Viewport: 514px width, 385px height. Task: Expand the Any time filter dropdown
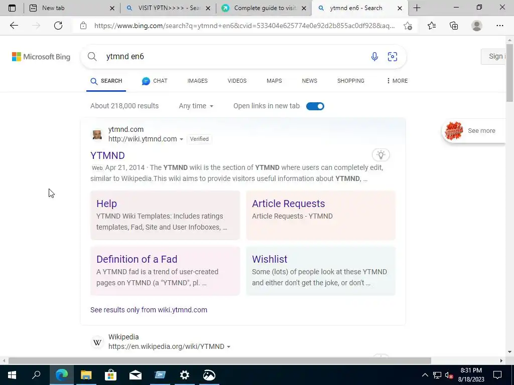196,106
